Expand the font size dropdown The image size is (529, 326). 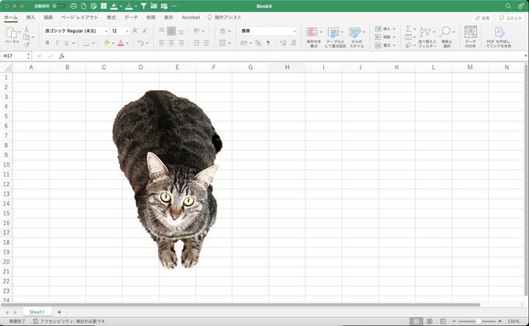(x=127, y=32)
